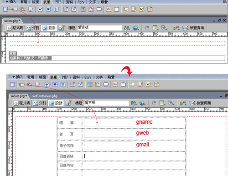Open the Preview in Browser globe in lower window
Viewport: 228px width, 176px height.
tap(142, 103)
